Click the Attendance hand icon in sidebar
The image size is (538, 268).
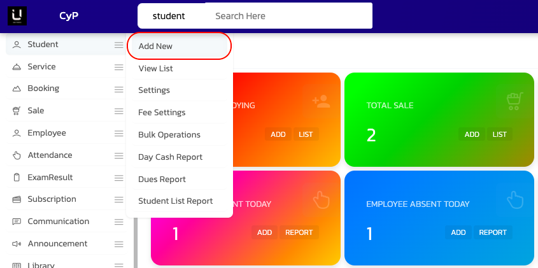click(x=17, y=155)
